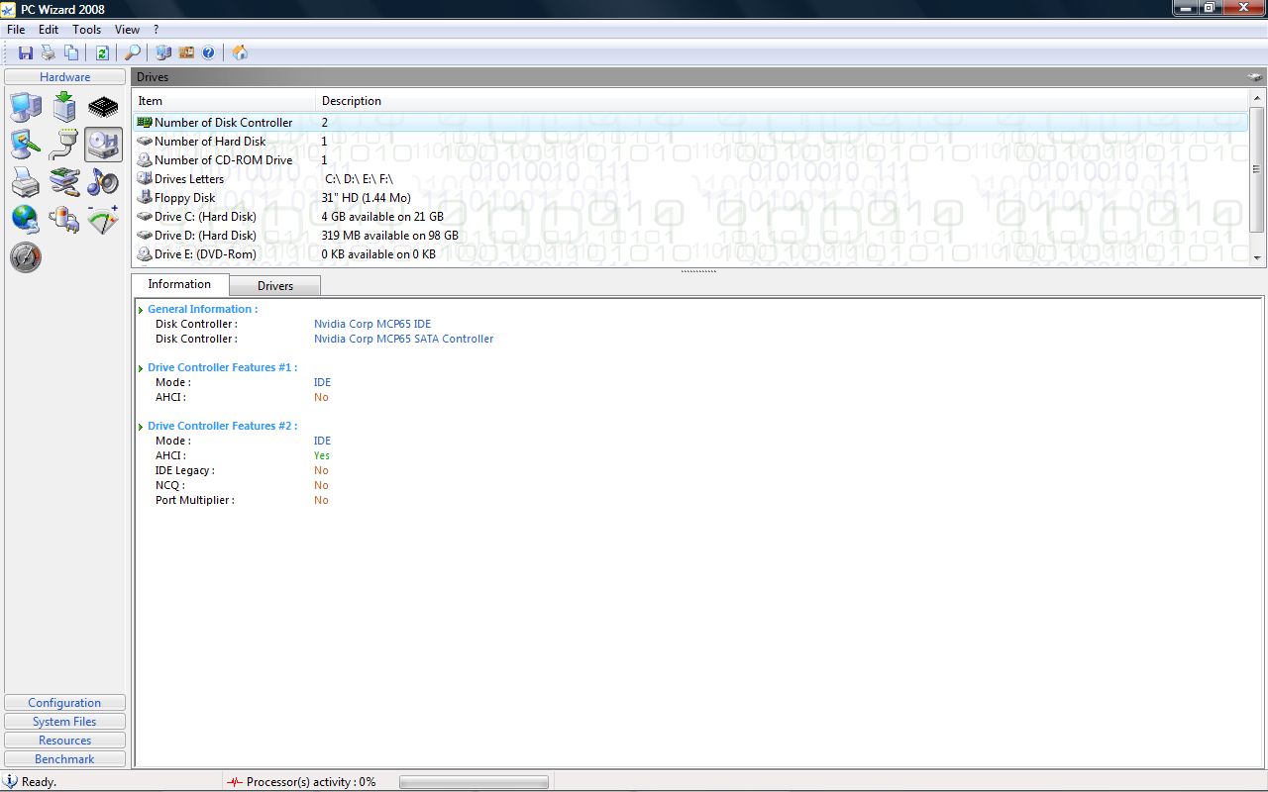
Task: Collapse the General Information section arrow
Action: tap(142, 310)
